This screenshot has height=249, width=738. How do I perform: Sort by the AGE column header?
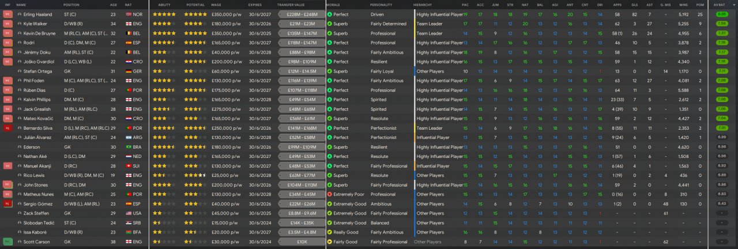click(x=113, y=5)
